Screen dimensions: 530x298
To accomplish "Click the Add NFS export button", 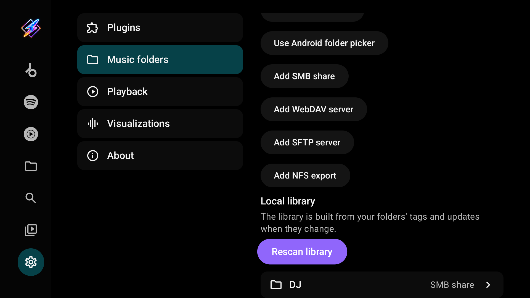I will click(305, 175).
